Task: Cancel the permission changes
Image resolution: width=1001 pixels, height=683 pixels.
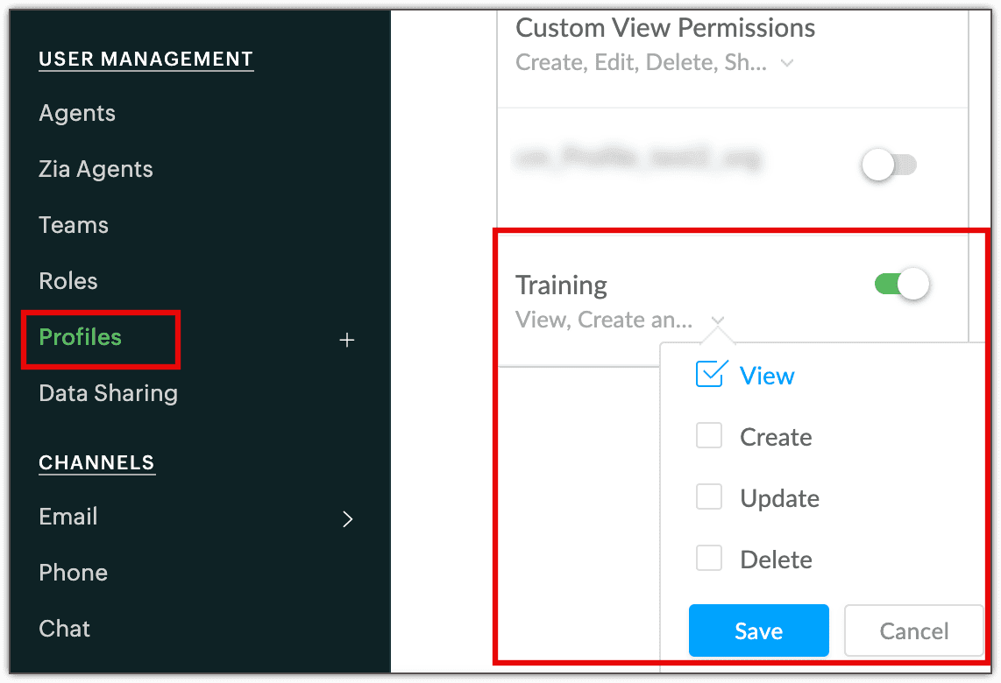Action: 913,630
